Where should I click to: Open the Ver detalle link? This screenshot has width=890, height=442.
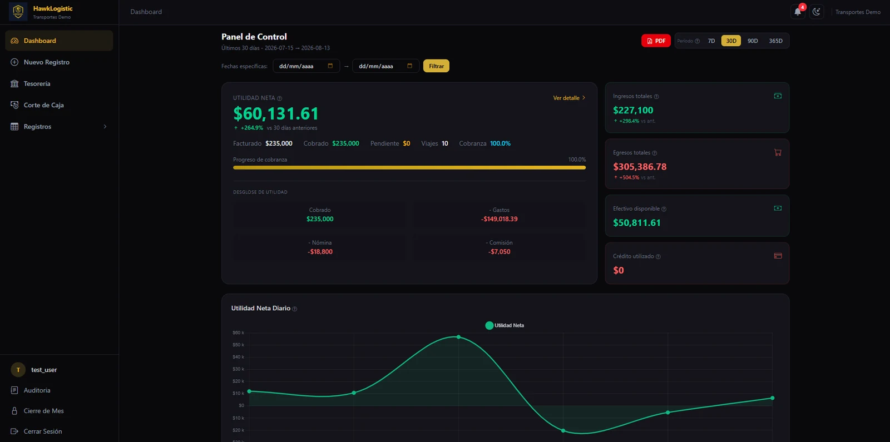pyautogui.click(x=569, y=98)
